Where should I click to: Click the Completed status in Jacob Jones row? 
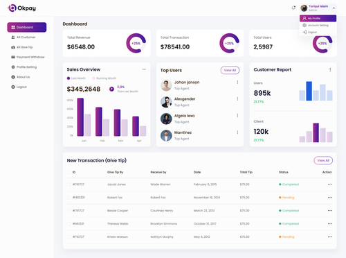tap(289, 184)
